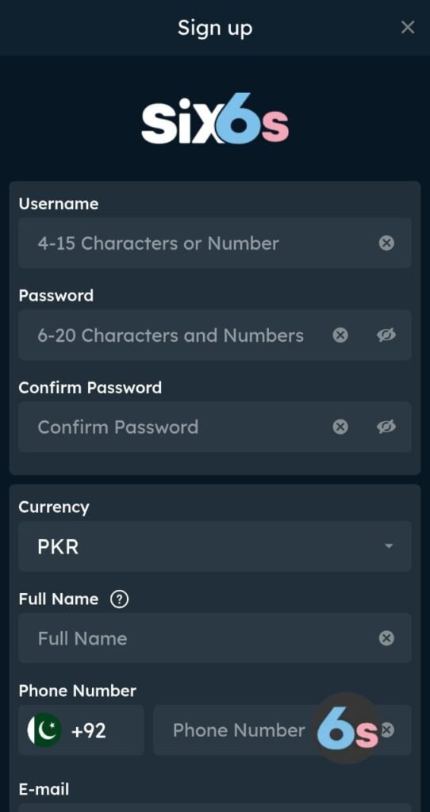Viewport: 430px width, 812px height.
Task: Open the PKR currency dropdown
Action: 215,546
